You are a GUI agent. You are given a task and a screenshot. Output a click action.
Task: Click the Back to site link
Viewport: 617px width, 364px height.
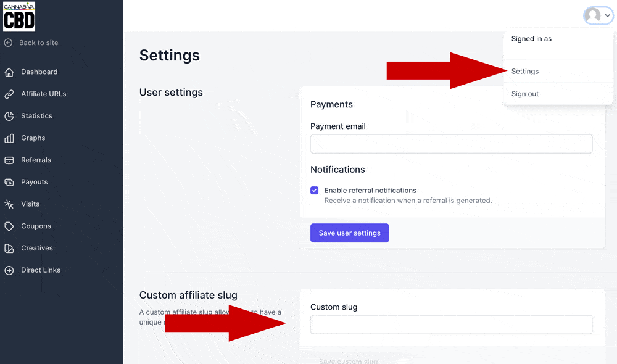pyautogui.click(x=31, y=43)
